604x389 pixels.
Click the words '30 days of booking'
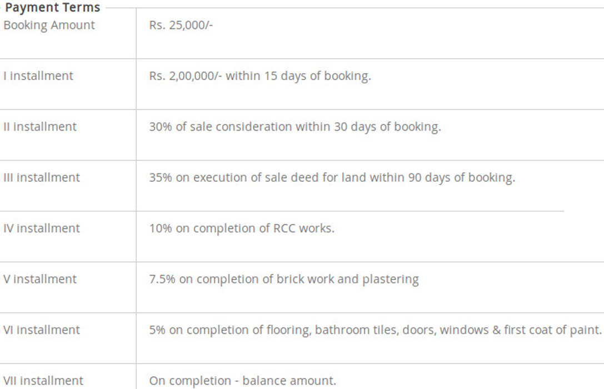(387, 127)
